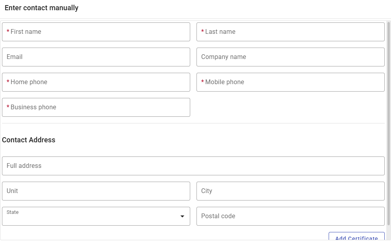Click the Contact Address section header

coord(28,140)
